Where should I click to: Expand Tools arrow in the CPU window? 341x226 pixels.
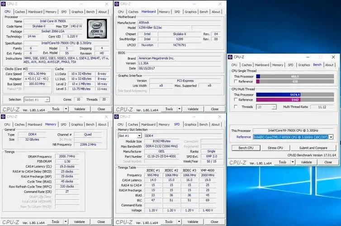click(66, 109)
